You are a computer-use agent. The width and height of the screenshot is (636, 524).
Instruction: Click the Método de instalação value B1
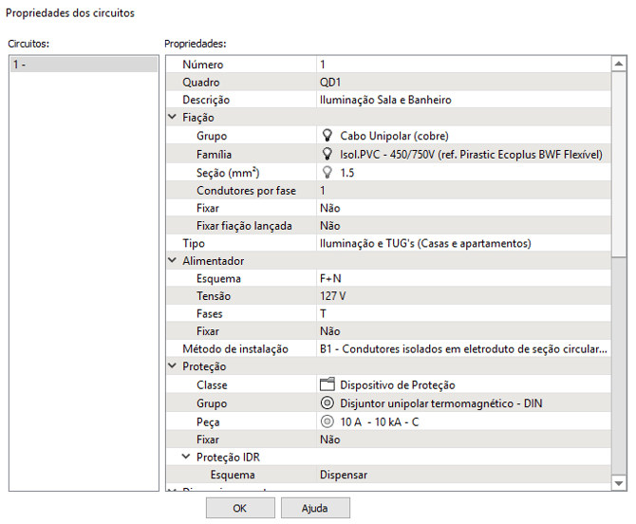click(463, 349)
